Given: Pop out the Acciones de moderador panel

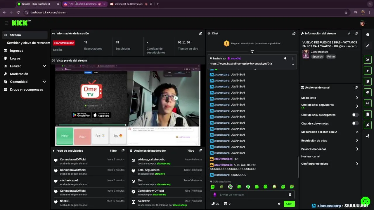Looking at the screenshot, I should (200, 151).
